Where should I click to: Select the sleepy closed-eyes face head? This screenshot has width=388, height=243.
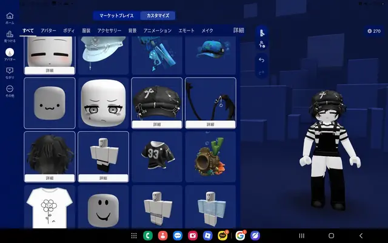coord(50,52)
